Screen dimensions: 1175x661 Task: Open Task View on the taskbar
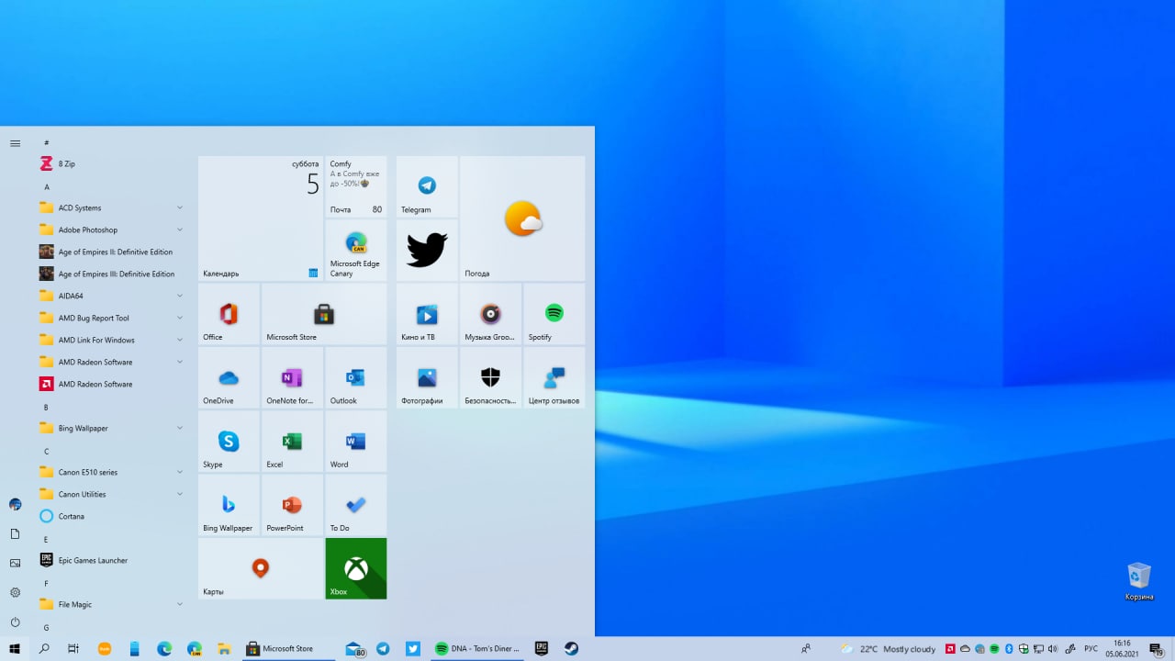(73, 648)
